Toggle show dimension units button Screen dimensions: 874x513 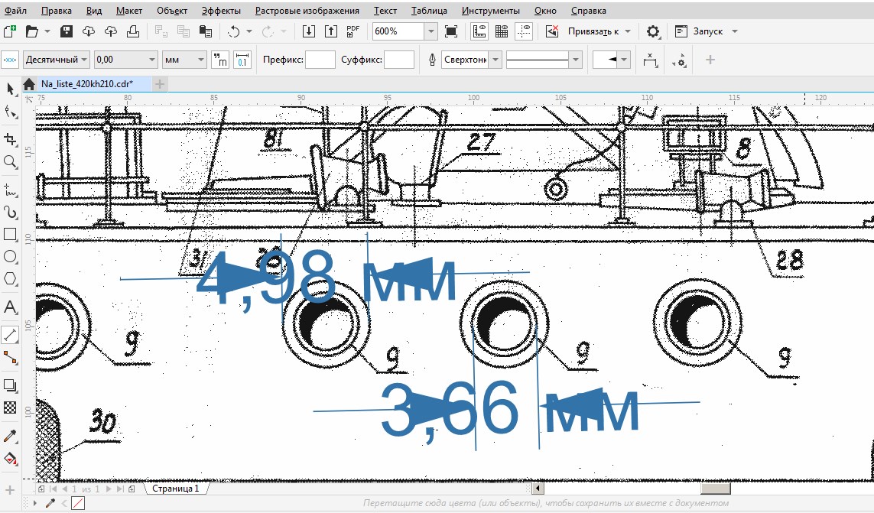tap(220, 60)
